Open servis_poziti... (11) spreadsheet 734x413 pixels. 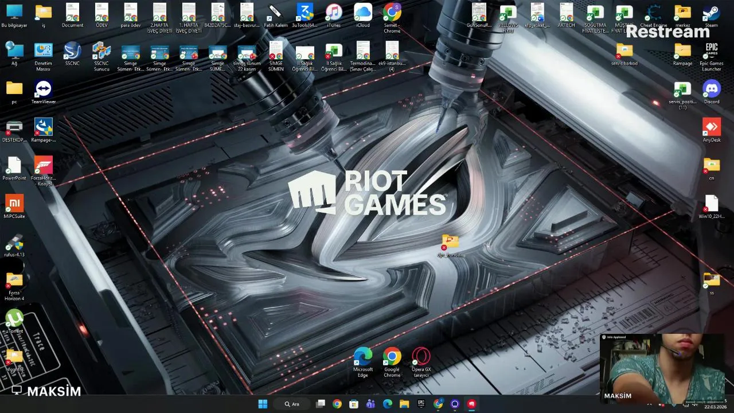click(682, 95)
